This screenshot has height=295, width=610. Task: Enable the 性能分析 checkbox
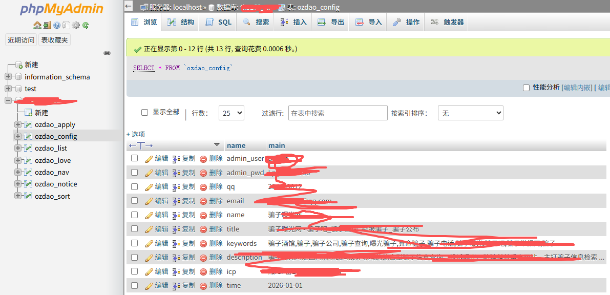tap(526, 88)
